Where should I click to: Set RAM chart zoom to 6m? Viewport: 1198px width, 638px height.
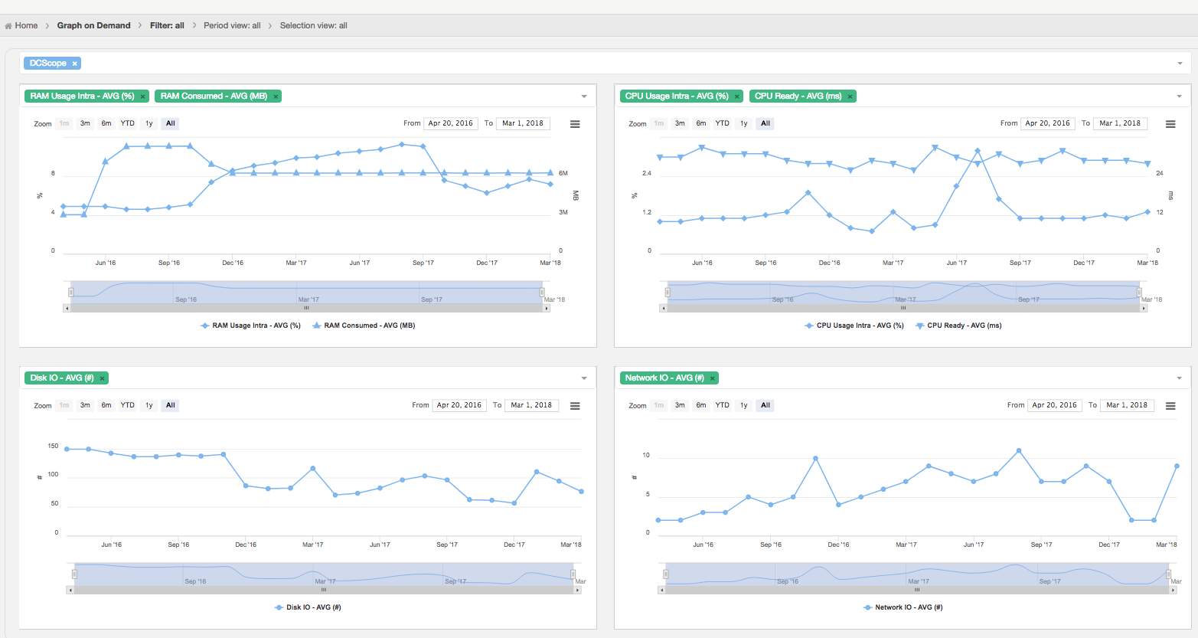pos(106,123)
